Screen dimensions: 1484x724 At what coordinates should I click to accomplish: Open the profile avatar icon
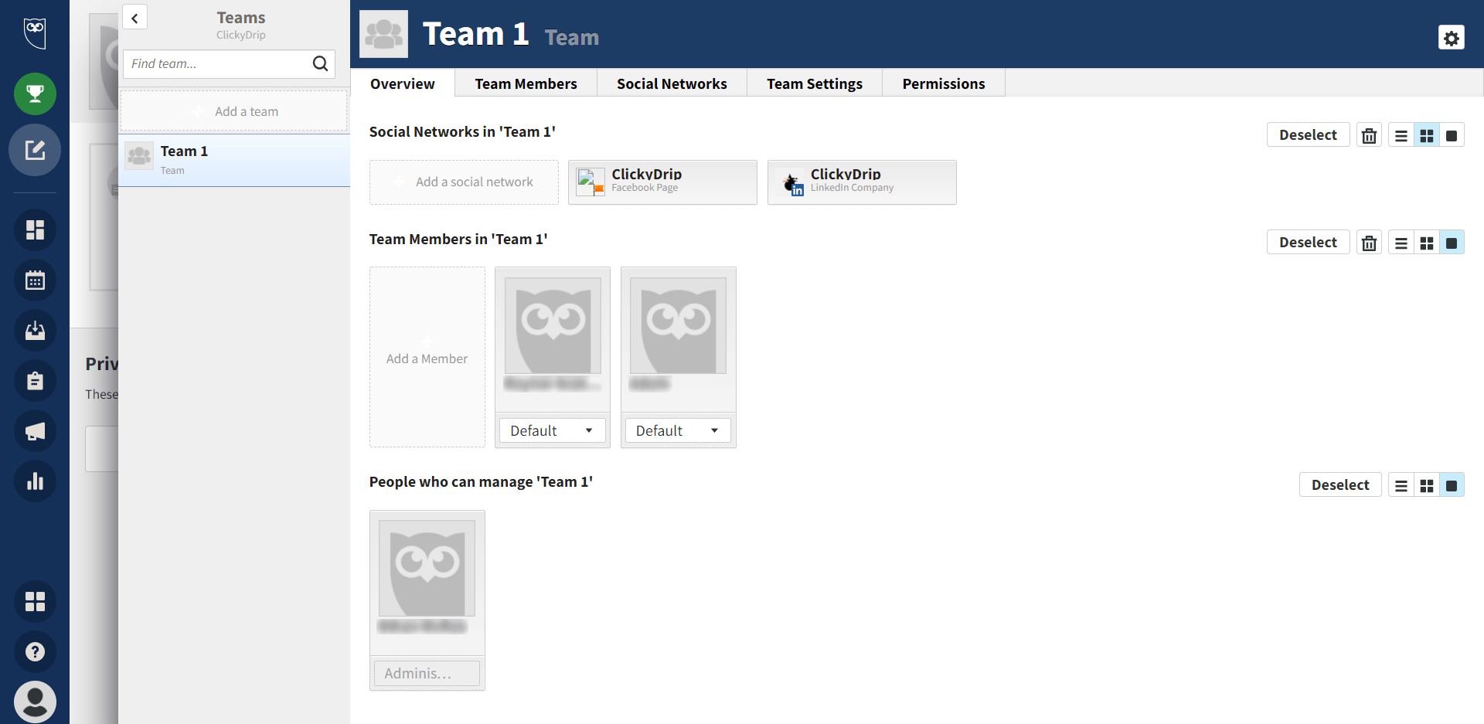point(35,702)
